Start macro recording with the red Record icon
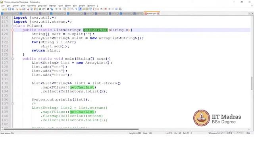Image resolution: width=254 pixels, height=143 pixels. 106,9
